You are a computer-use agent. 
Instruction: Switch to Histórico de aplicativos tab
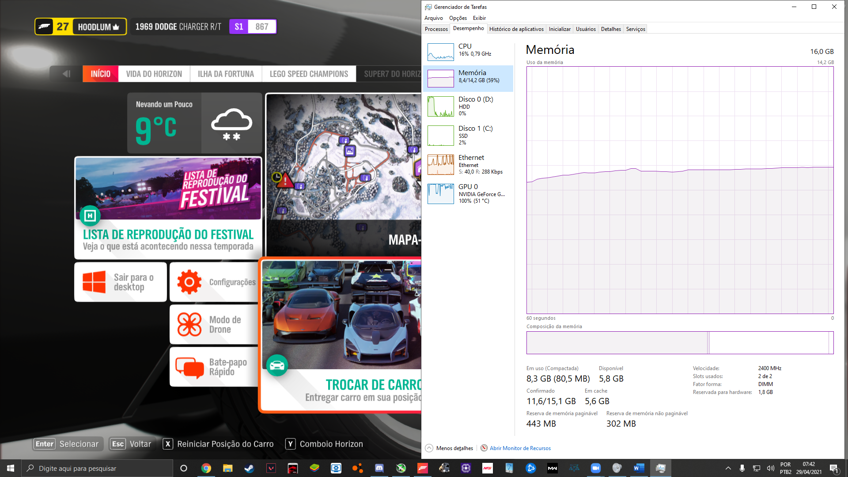(x=516, y=29)
